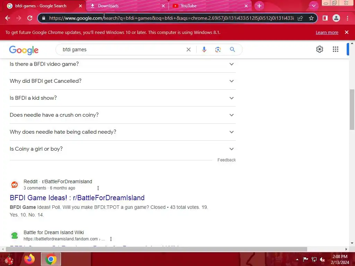
Task: Select the bfdi games Google Search tab
Action: click(45, 6)
